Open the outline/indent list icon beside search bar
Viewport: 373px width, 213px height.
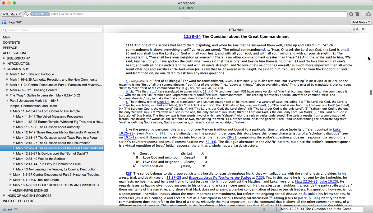[x=357, y=14]
